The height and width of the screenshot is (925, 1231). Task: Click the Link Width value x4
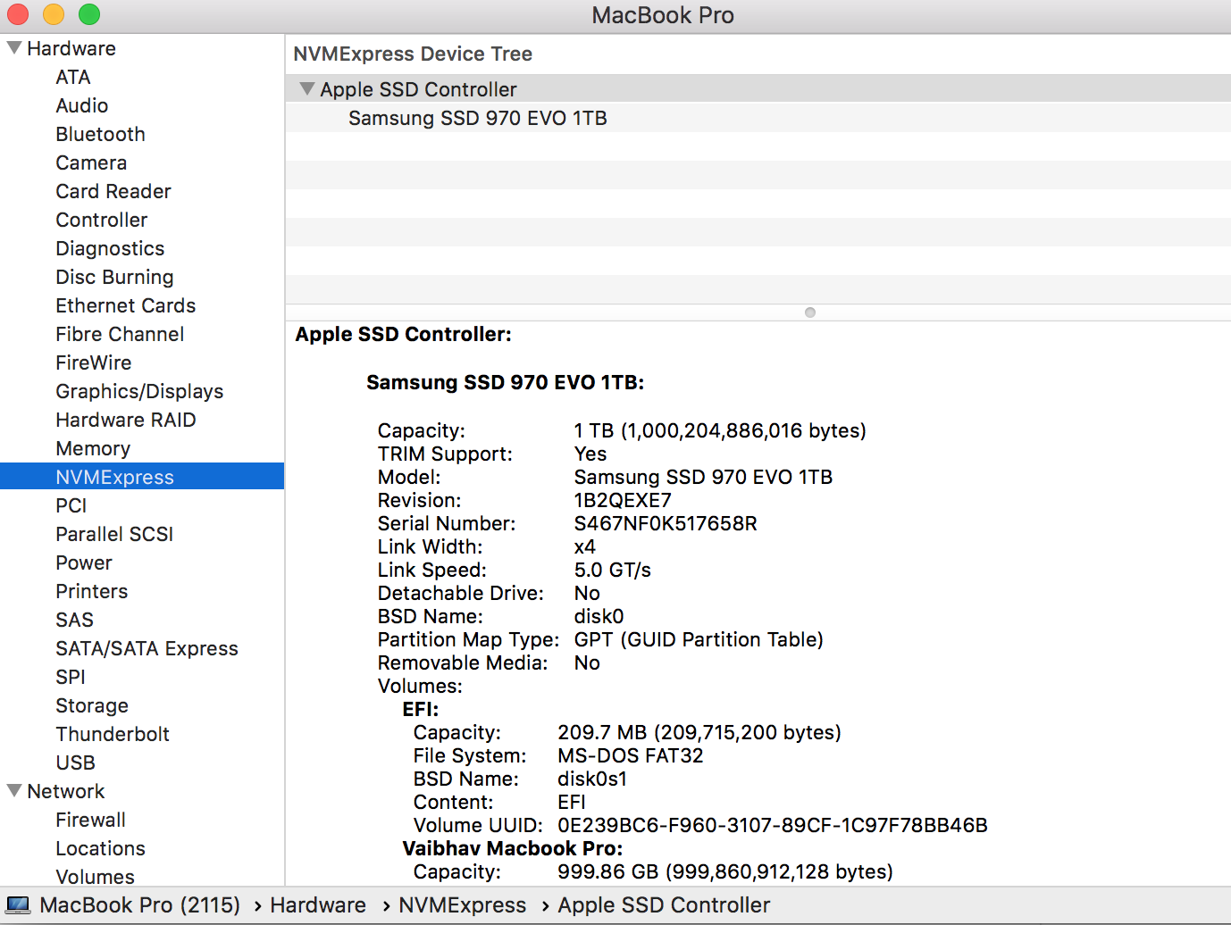[x=584, y=546]
